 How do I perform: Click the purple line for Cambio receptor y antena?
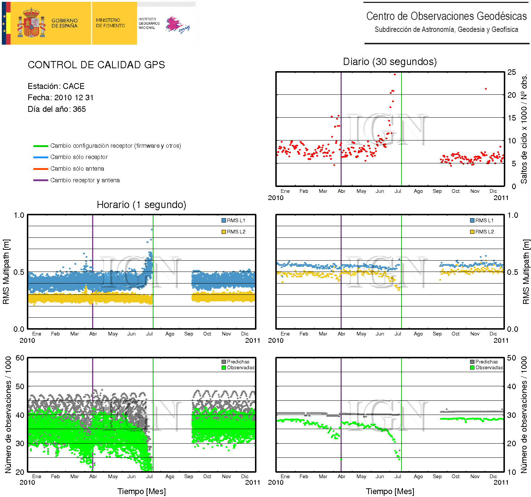click(x=41, y=180)
